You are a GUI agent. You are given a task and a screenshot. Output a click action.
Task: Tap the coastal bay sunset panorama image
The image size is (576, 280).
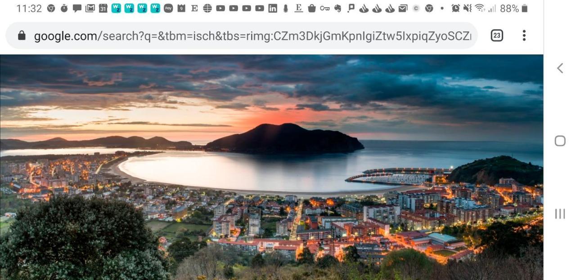[271, 167]
